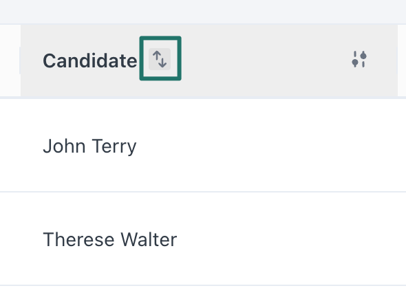Open Therese Walter's candidate record
The image size is (406, 297).
click(110, 239)
